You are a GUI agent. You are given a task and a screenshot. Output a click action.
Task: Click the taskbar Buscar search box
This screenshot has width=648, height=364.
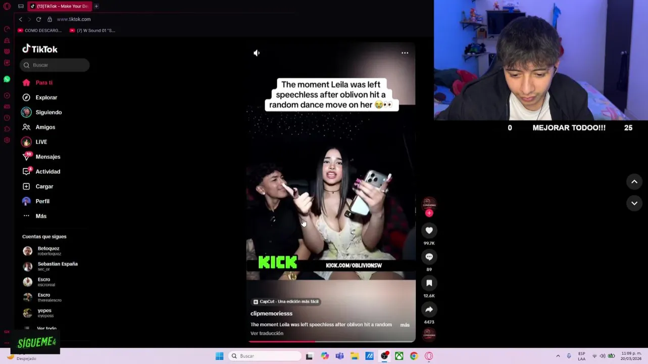pyautogui.click(x=265, y=356)
